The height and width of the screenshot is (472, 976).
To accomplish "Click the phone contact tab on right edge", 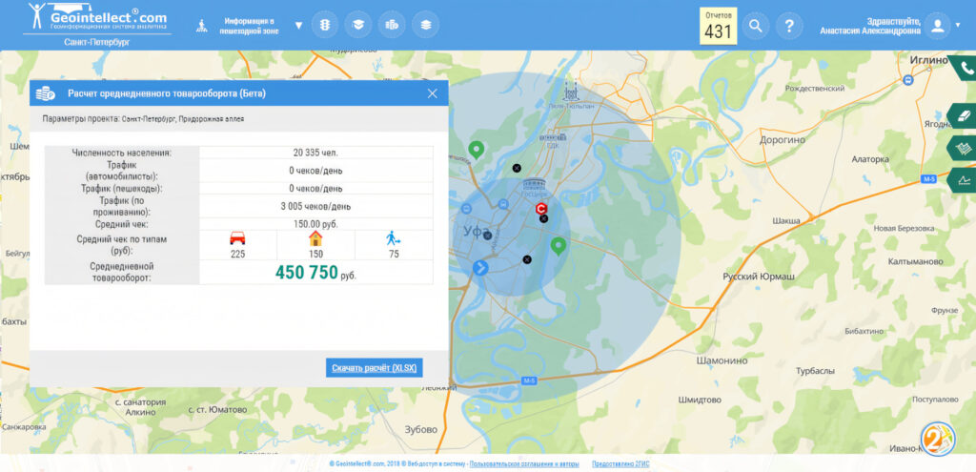I will point(963,70).
